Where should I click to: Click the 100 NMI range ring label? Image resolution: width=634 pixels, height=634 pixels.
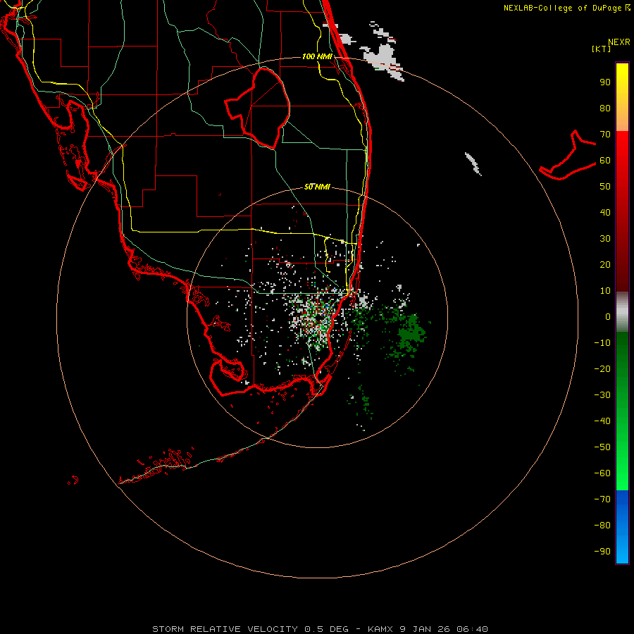(x=317, y=56)
